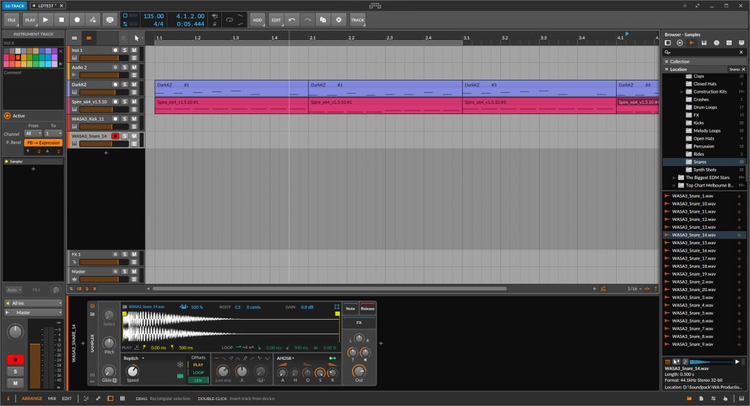Open the EDIT menu
The height and width of the screenshot is (406, 750).
[276, 20]
